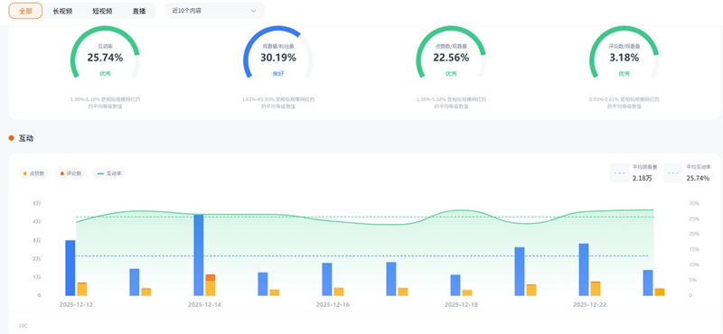Switch to the 长视频 tab
The height and width of the screenshot is (334, 723).
[62, 11]
